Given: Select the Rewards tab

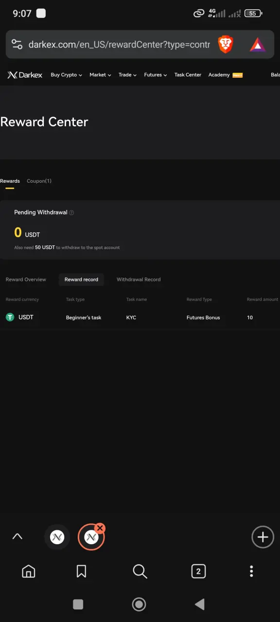Looking at the screenshot, I should pos(10,181).
